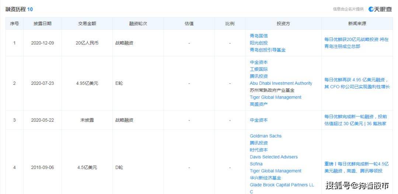Open the Davis Selected Advisers link
The width and height of the screenshot is (398, 194).
point(273,157)
